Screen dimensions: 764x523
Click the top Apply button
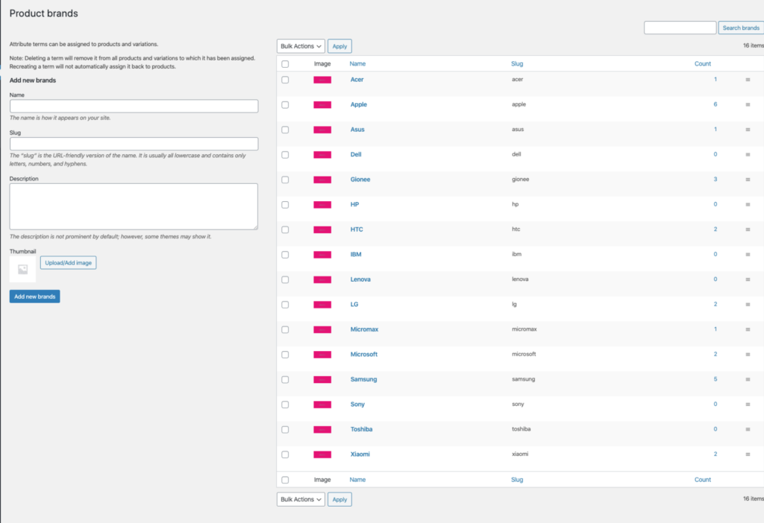[x=339, y=46]
